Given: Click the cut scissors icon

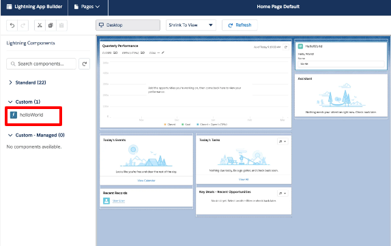Looking at the screenshot, I should click(x=40, y=25).
